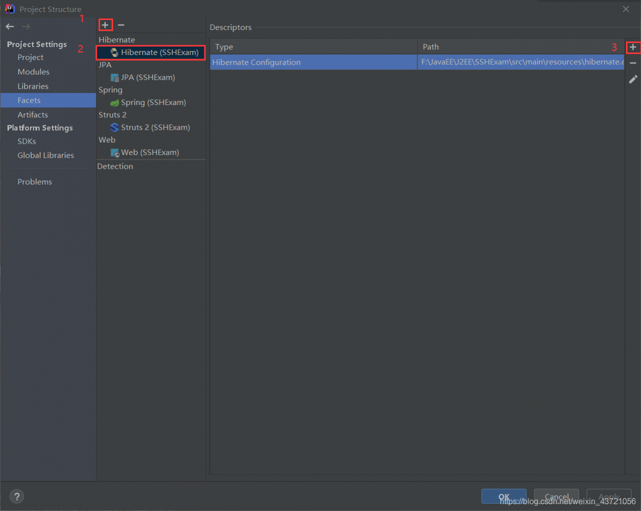Close the Project Structure dialog
Viewport: 641px width, 511px height.
point(626,9)
